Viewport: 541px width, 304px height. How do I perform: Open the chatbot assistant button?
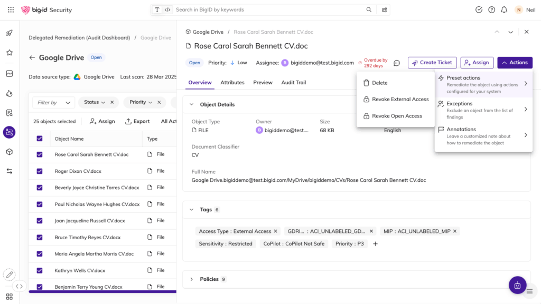517,285
